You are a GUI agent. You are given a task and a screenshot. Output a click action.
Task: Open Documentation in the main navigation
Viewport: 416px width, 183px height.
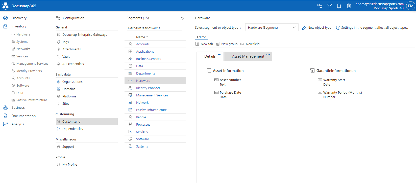click(23, 116)
